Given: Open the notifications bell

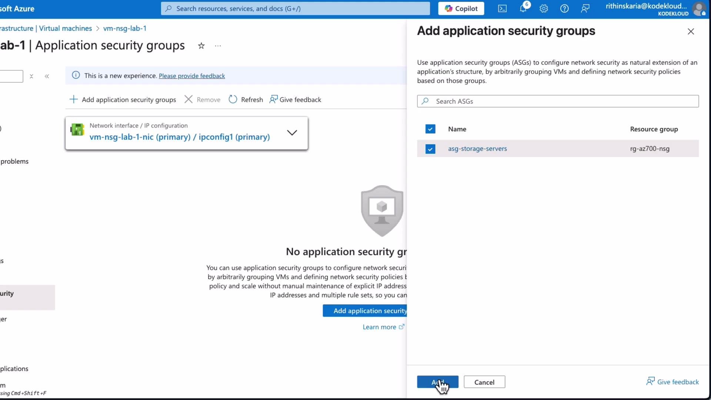Looking at the screenshot, I should click(x=523, y=9).
